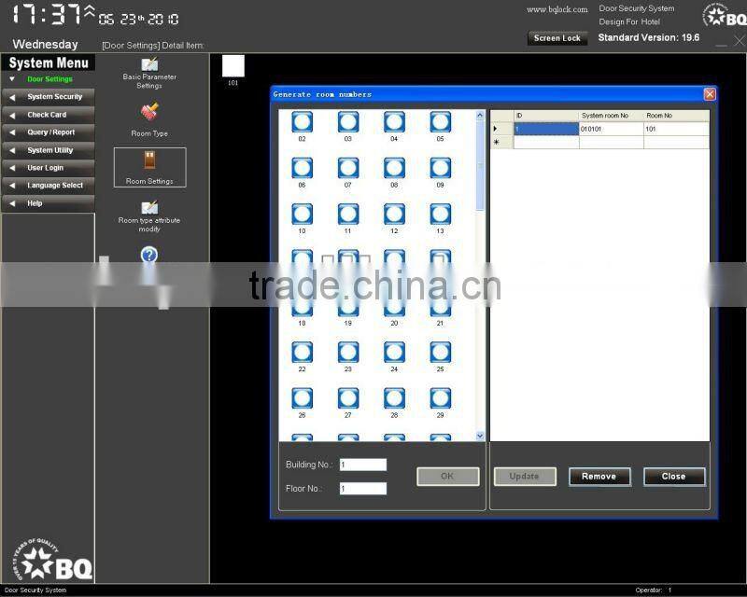Click the Screen Lock button
This screenshot has width=747, height=597.
[x=557, y=38]
